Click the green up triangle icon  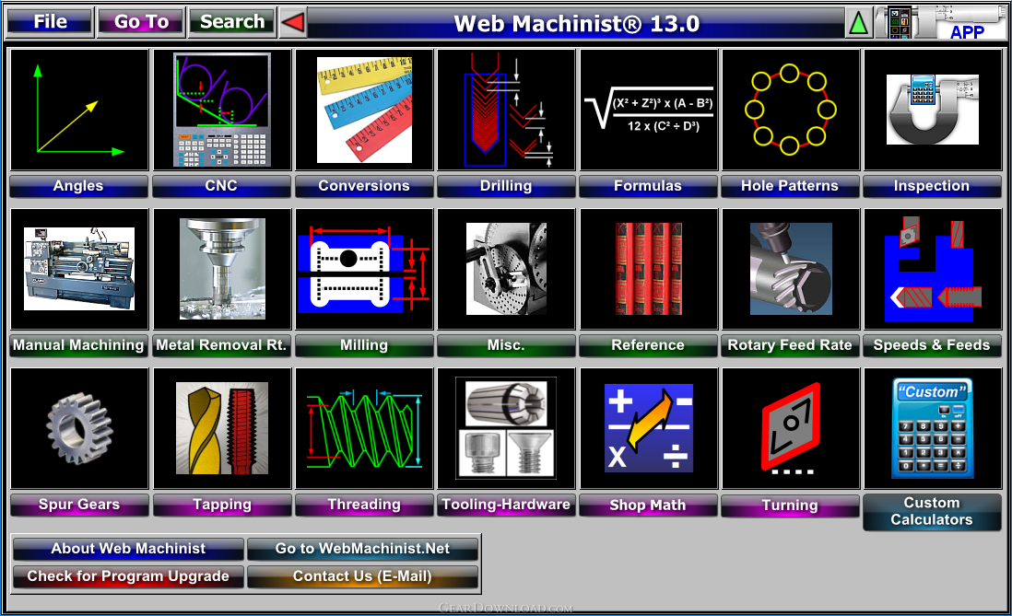click(858, 23)
